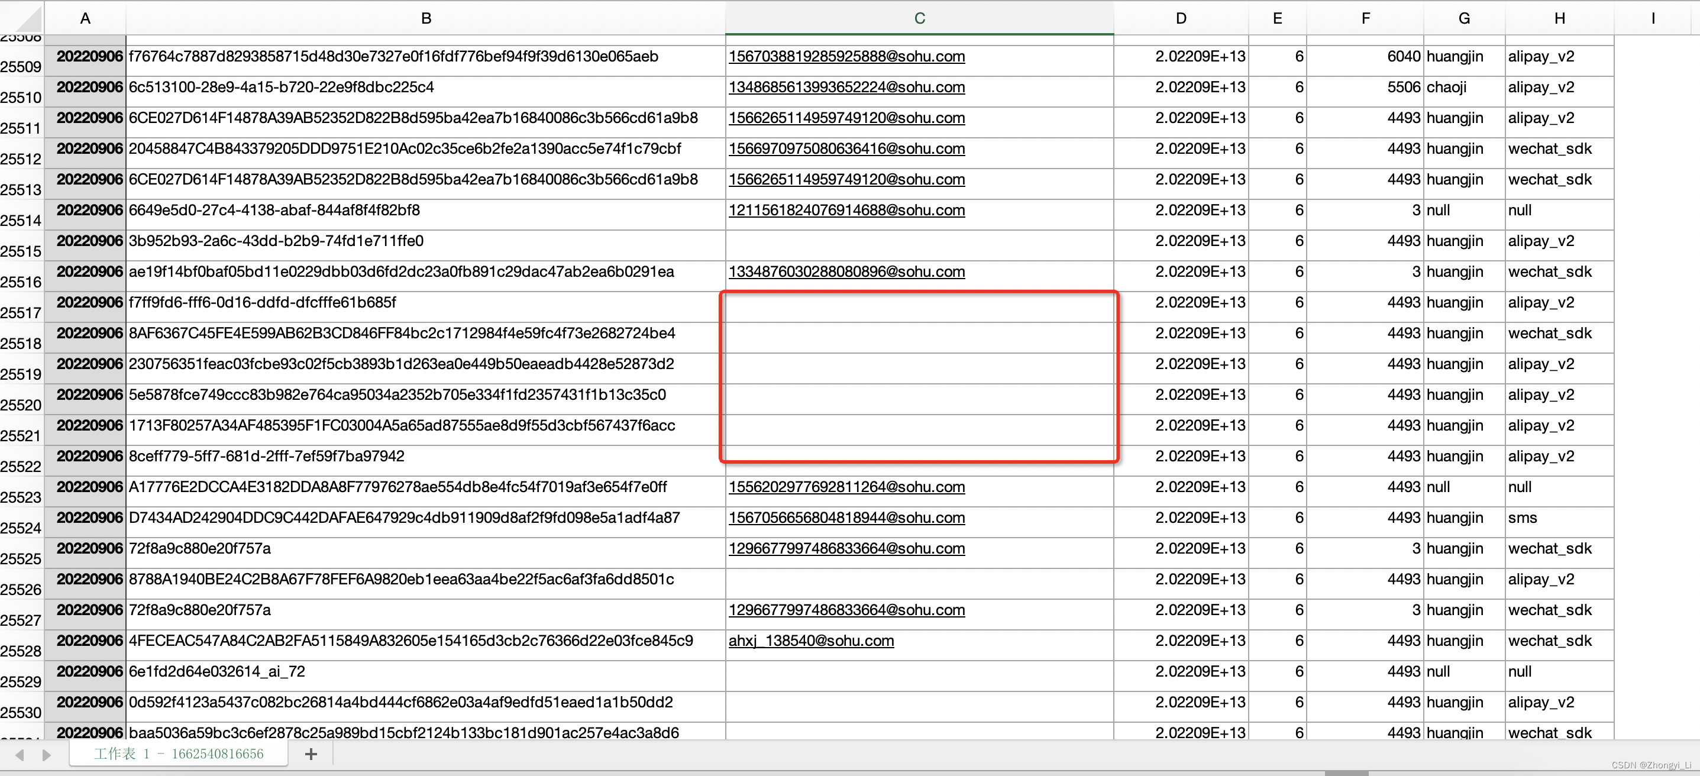Select cell f7ff9fd6-fff6-0d16-ddfd-dfcfffe61b685f
1700x776 pixels.
(426, 307)
